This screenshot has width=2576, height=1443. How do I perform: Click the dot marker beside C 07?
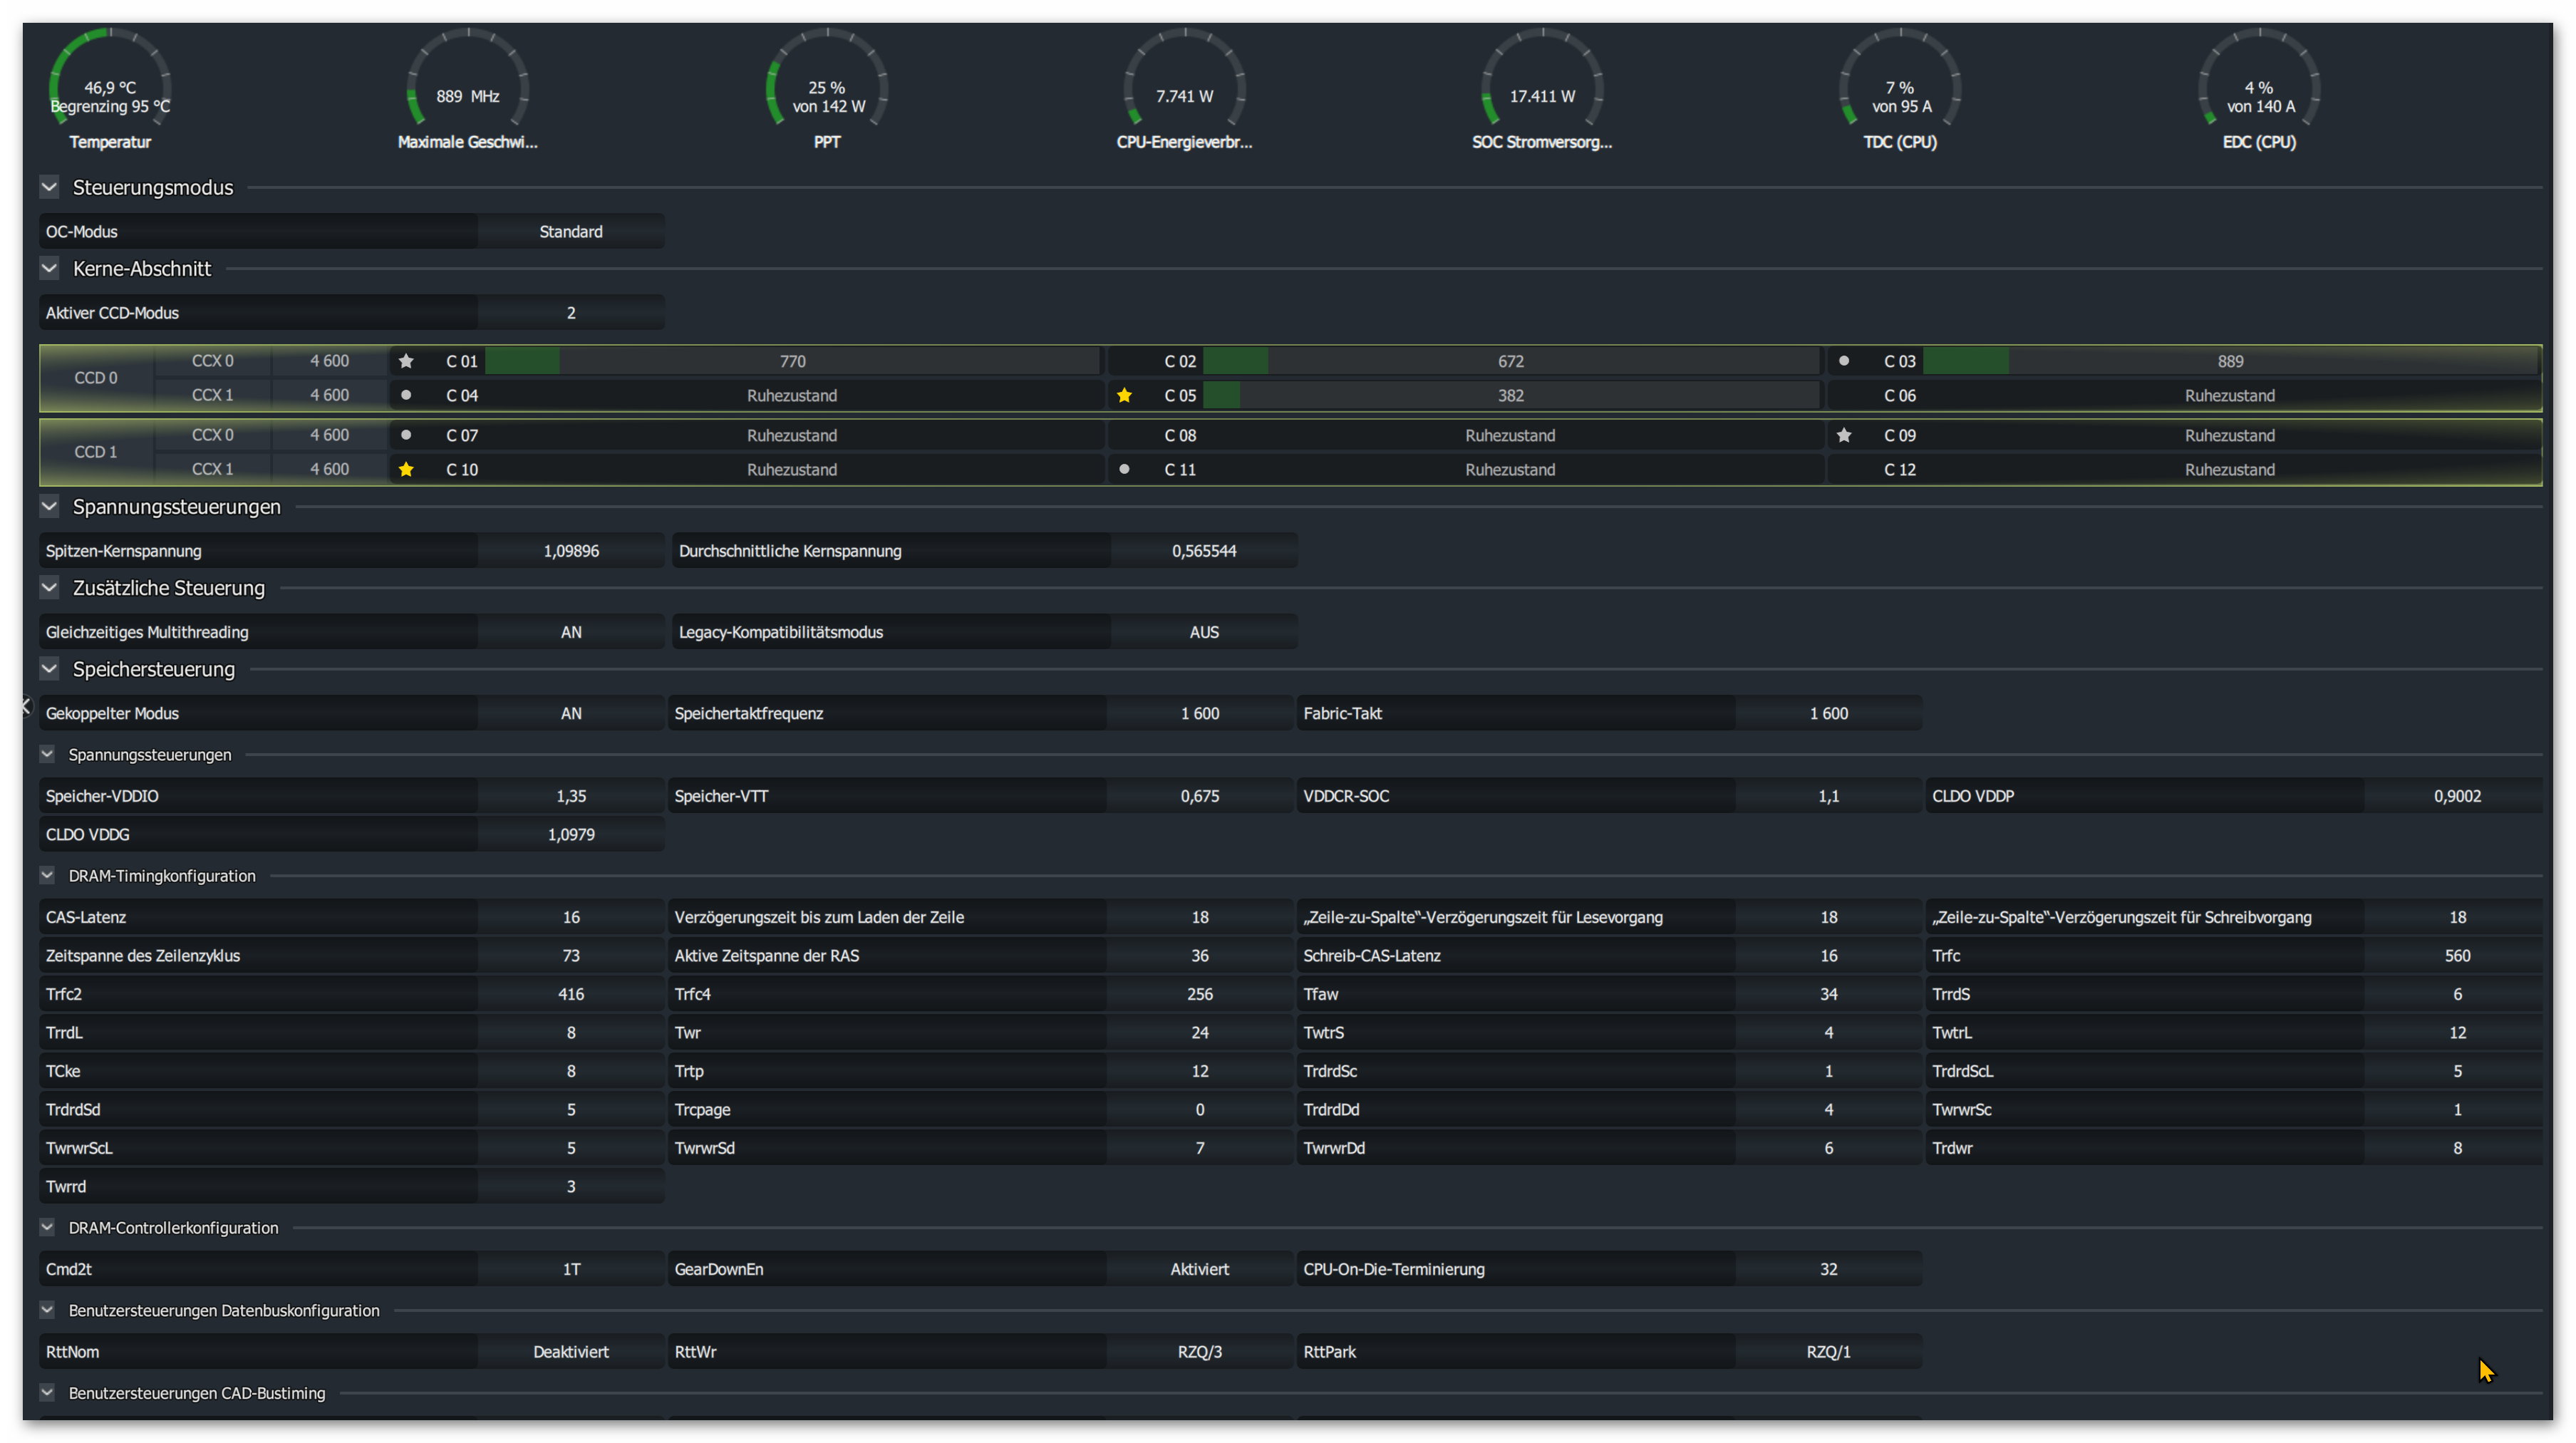[x=406, y=435]
